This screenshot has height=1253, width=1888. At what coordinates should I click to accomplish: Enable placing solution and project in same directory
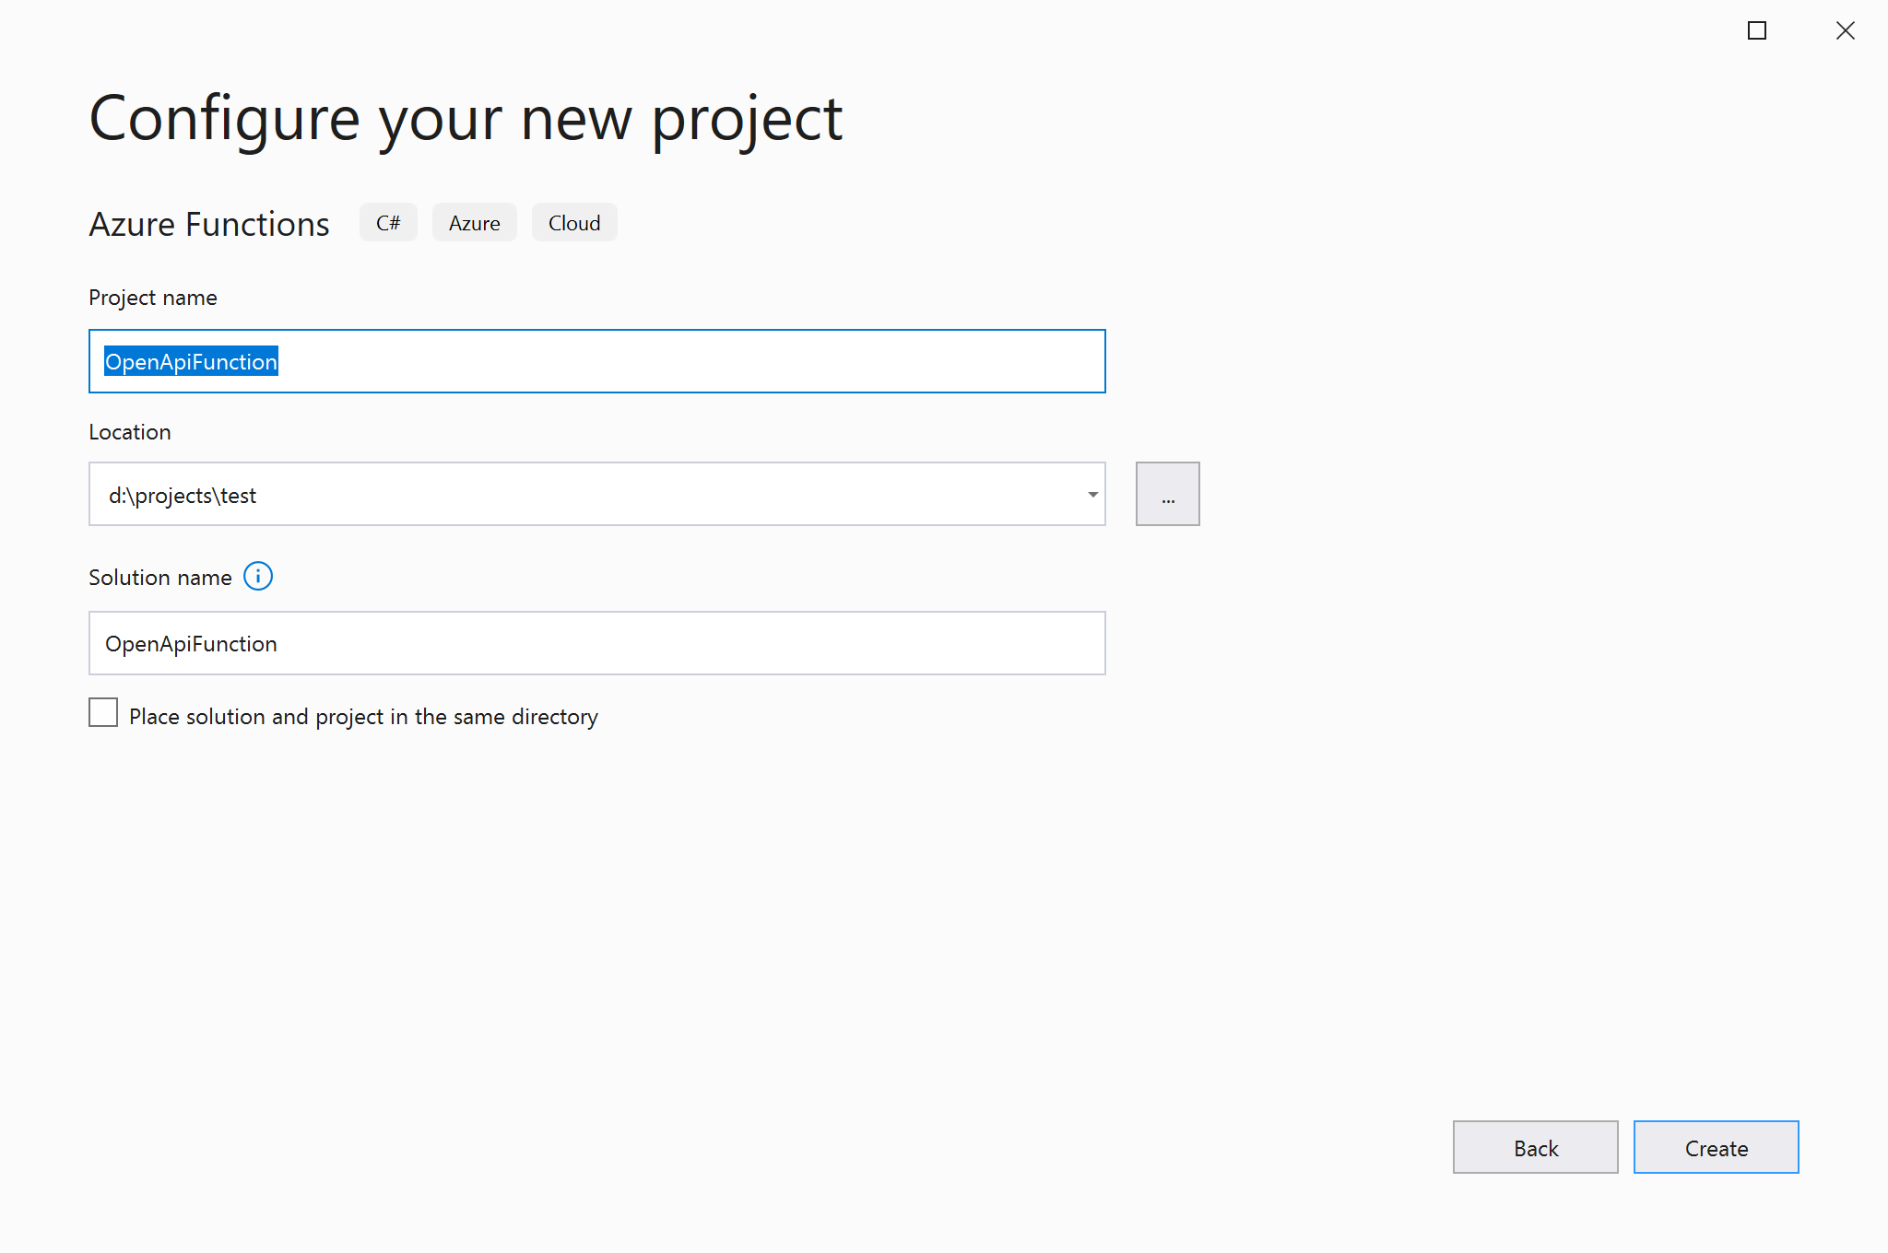tap(103, 713)
